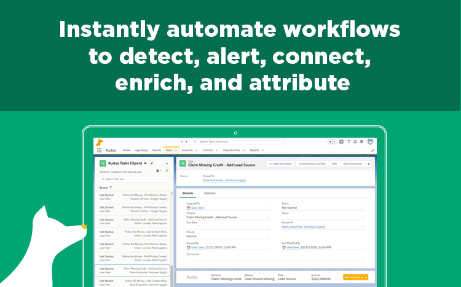Click the magnifier in global search

195,142
